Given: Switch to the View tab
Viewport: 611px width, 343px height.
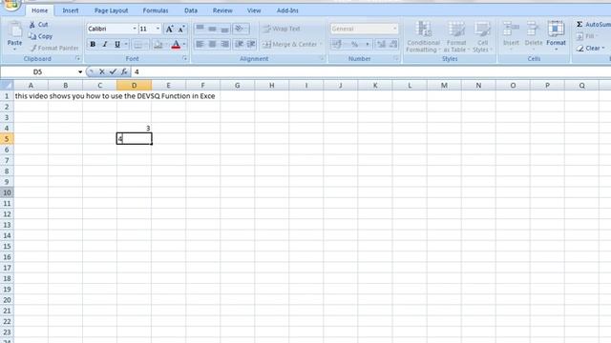Looking at the screenshot, I should 254,10.
